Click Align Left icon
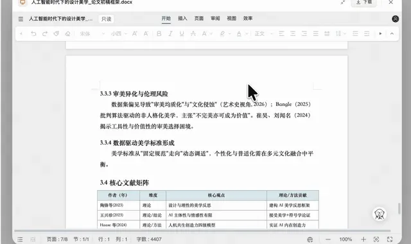Image resolution: width=411 pixels, height=244 pixels. click(x=281, y=33)
